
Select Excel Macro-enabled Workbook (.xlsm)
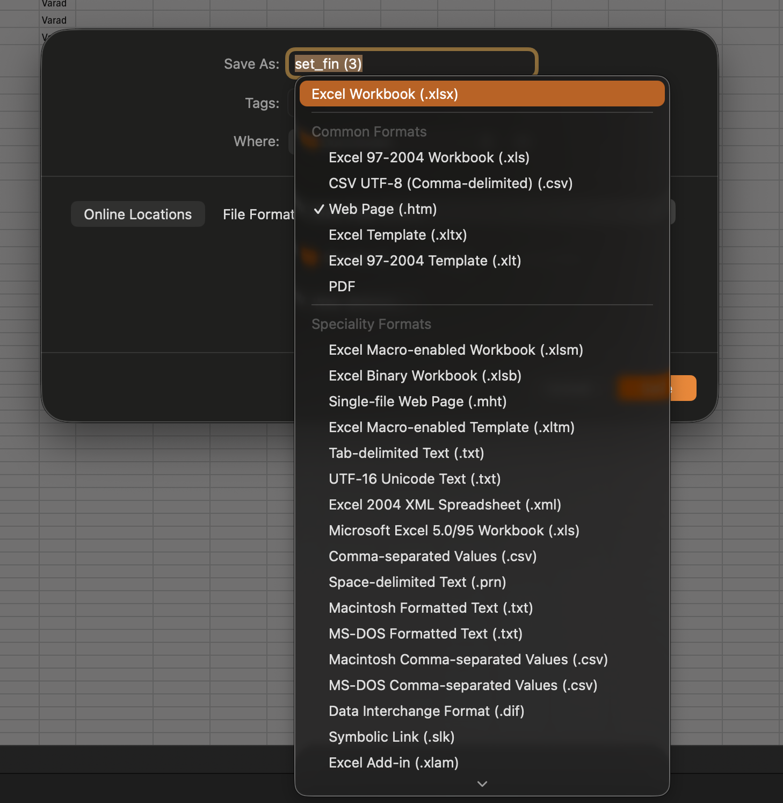tap(455, 350)
